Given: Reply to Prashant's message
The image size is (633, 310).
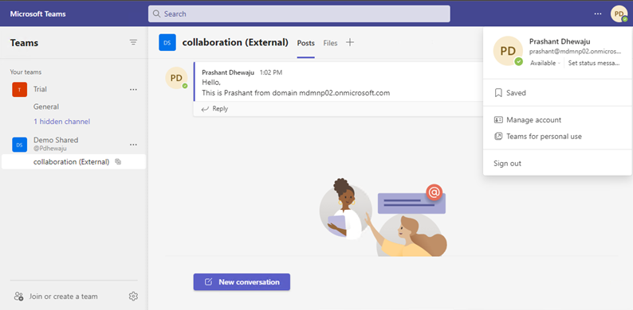Looking at the screenshot, I should 214,109.
